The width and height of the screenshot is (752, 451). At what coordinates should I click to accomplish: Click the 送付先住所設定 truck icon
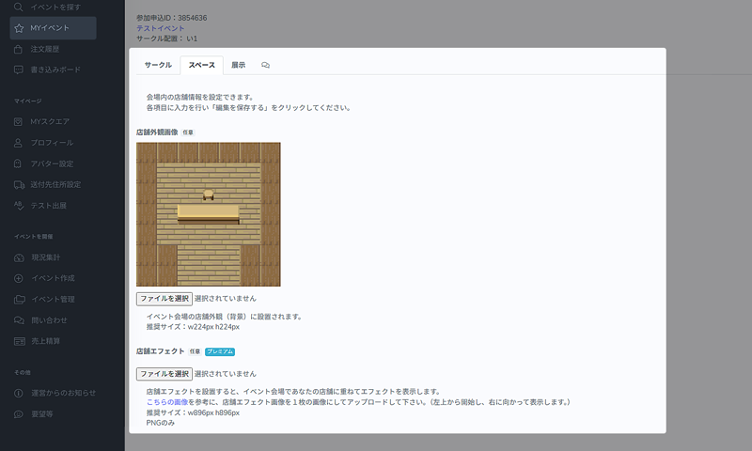(x=19, y=184)
